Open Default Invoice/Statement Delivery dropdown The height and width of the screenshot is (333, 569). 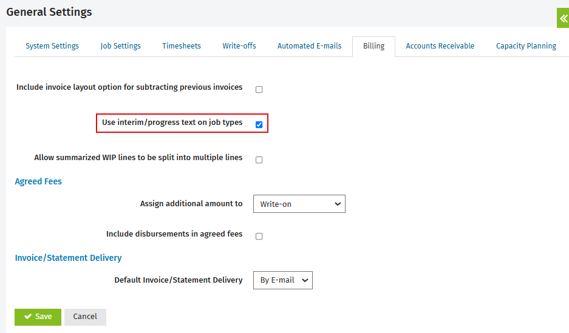(283, 280)
